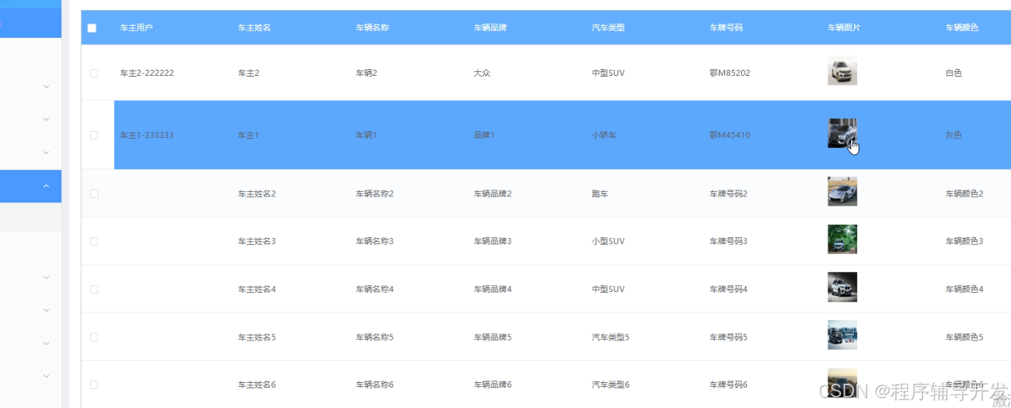Select the 品牌1 brand cell
This screenshot has height=408, width=1011.
(x=484, y=135)
